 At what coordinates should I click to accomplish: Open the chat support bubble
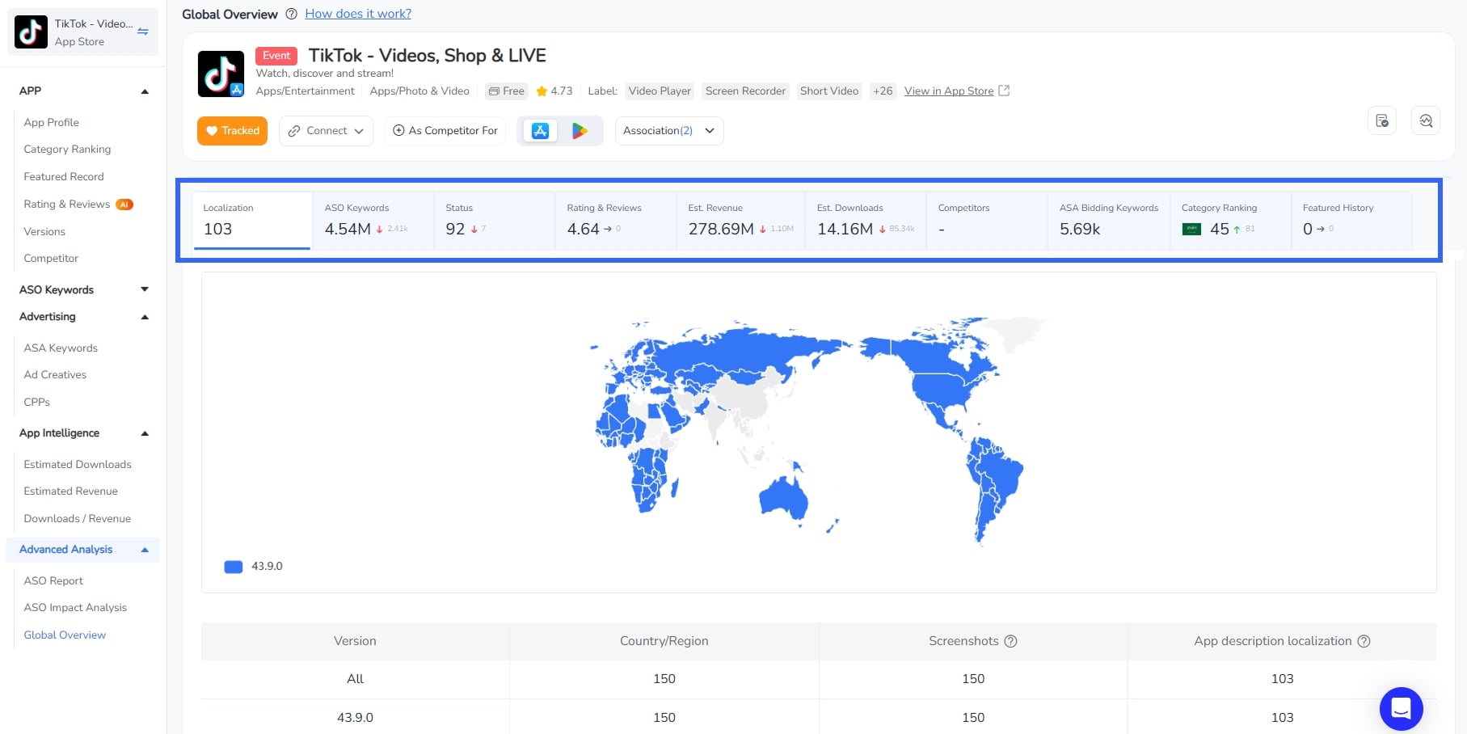(1401, 709)
